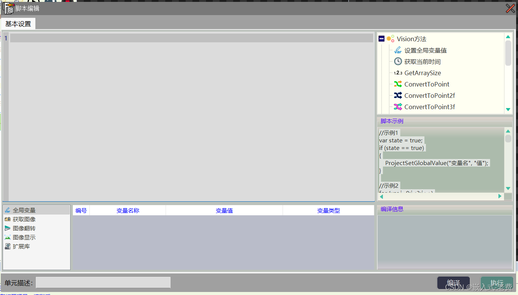This screenshot has width=518, height=295.
Task: Click the Vision方法 colored dots icon
Action: [390, 39]
